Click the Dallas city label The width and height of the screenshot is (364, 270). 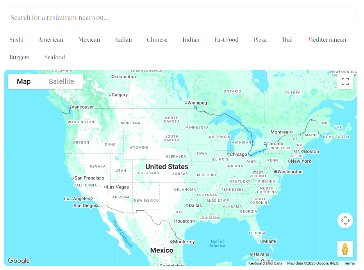195,206
